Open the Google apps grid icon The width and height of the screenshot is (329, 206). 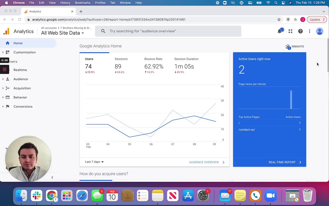[x=290, y=31]
